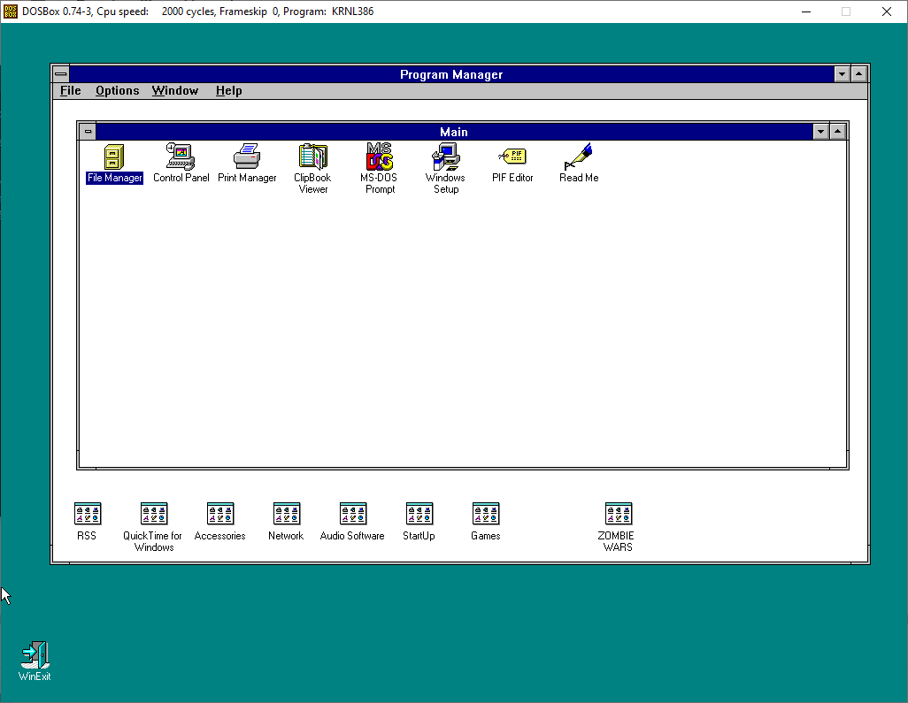908x703 pixels.
Task: Open the File menu
Action: [x=70, y=90]
